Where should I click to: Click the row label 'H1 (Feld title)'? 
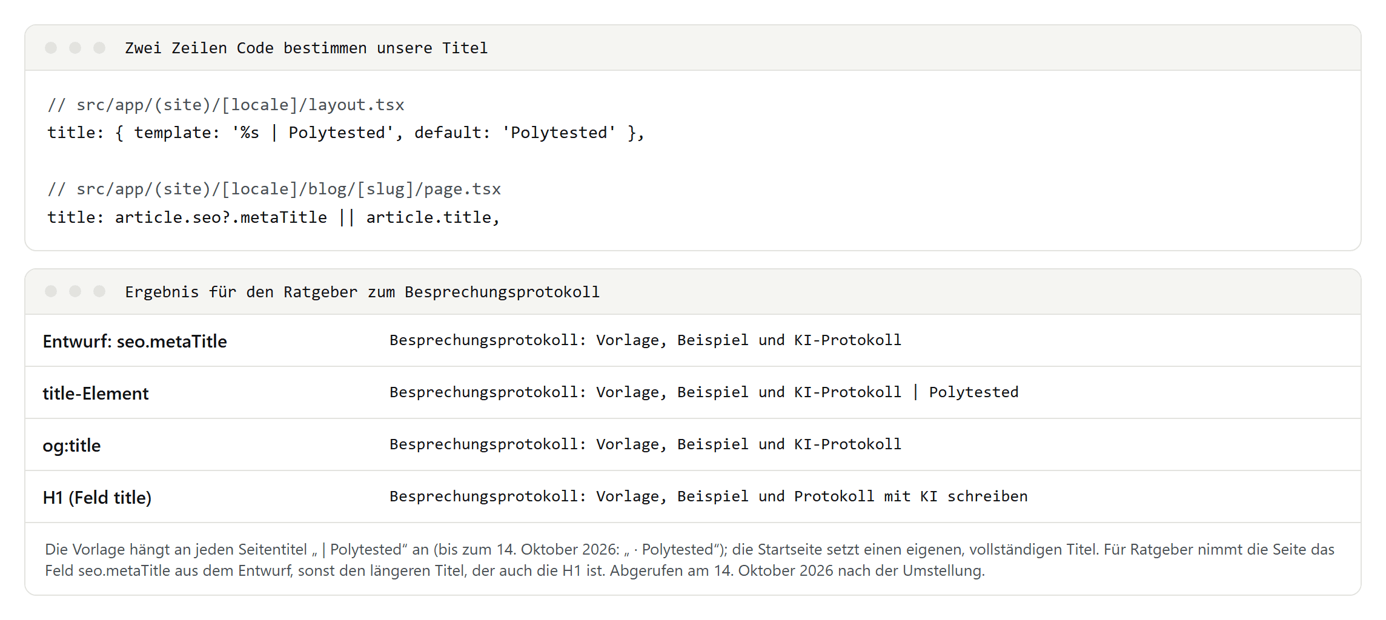[97, 497]
